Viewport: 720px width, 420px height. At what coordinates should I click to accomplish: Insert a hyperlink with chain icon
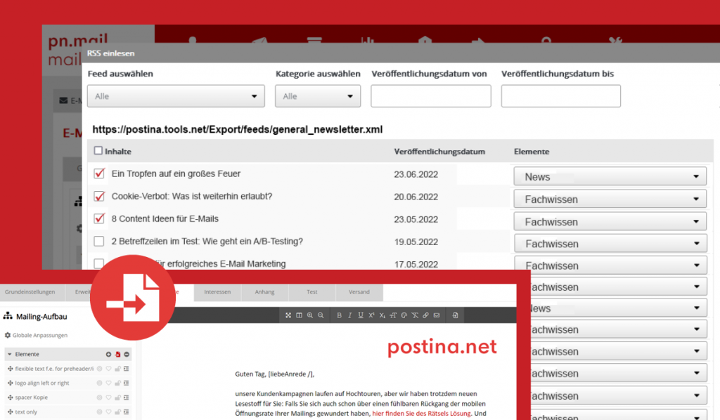tap(425, 315)
